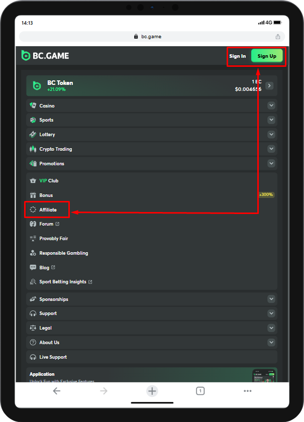
Task: Open the Forum external link
Action: 47,224
